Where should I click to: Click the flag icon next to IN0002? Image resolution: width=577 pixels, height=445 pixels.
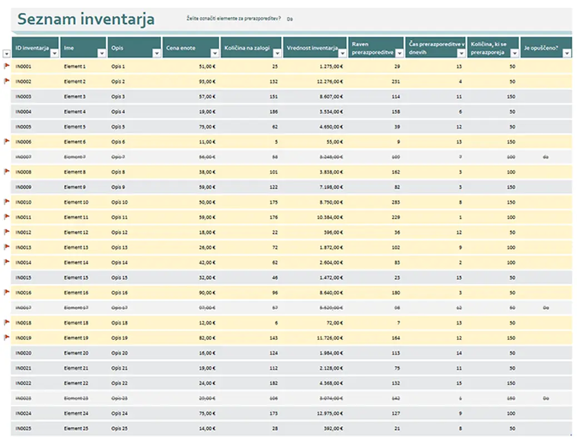coord(7,81)
